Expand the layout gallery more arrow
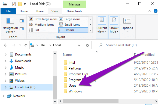This screenshot has height=105, width=158. [x=91, y=30]
